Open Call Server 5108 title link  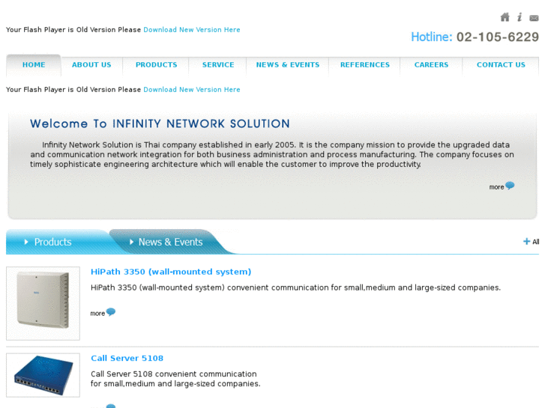pyautogui.click(x=127, y=359)
